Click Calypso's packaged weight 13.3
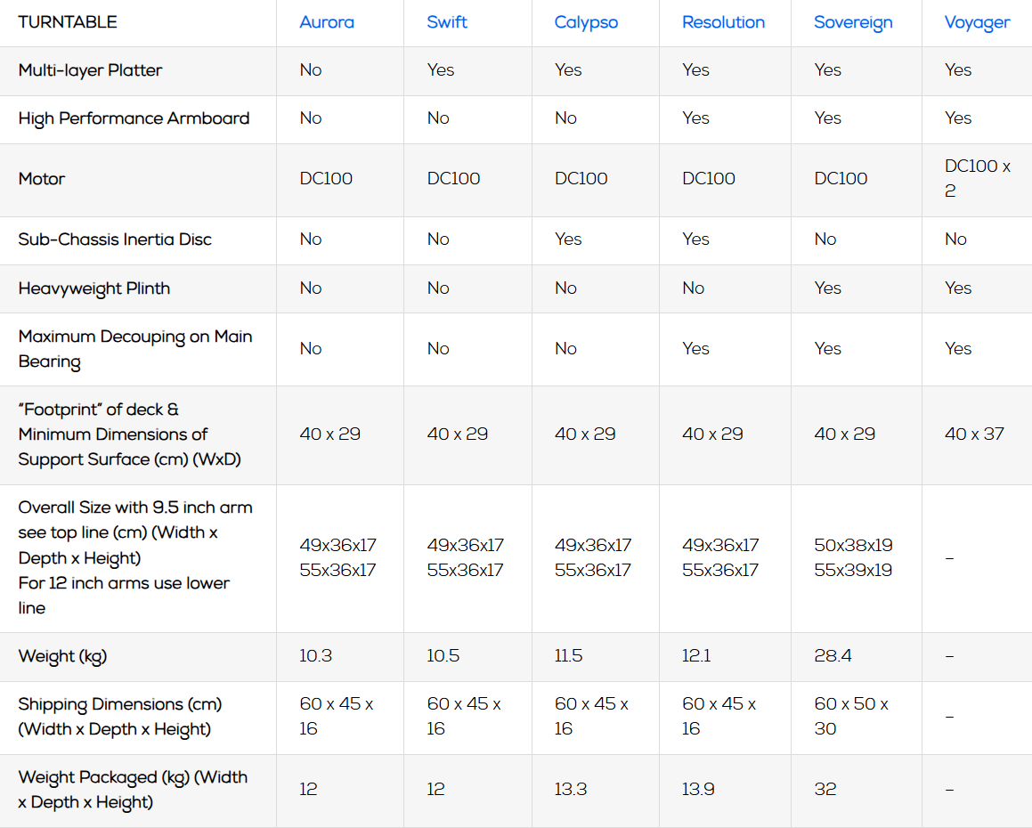Image resolution: width=1032 pixels, height=828 pixels. (571, 790)
